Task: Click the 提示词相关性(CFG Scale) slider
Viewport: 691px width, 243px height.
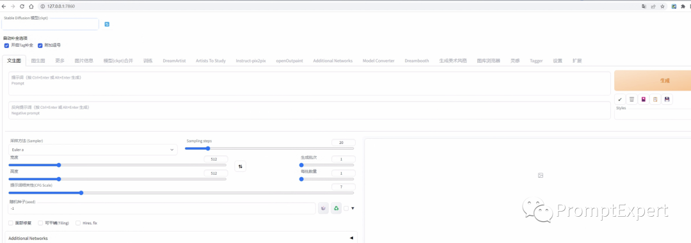Action: point(181,193)
